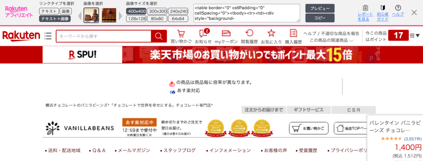423x161 pixels.
Task: Expand この商品の関連商品 dropdown
Action: 332,41
